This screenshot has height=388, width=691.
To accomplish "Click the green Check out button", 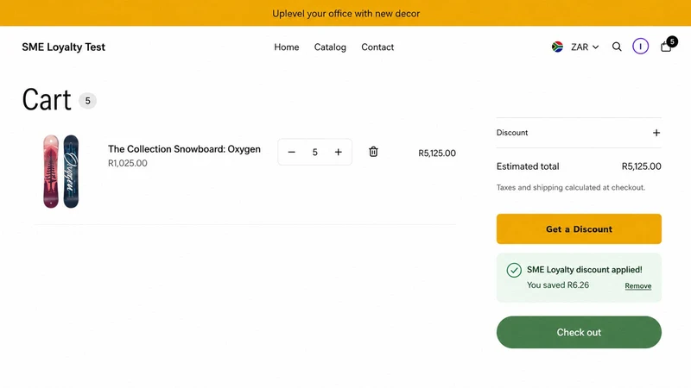I will click(579, 332).
